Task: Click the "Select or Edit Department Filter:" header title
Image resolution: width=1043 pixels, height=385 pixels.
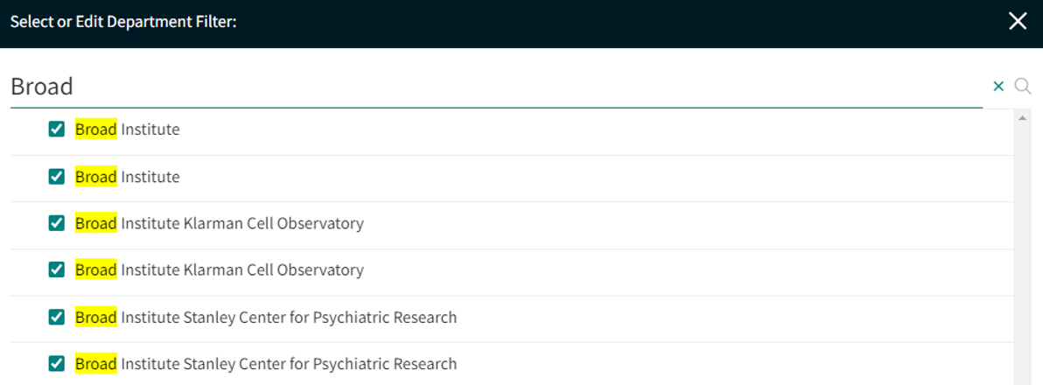Action: point(124,22)
